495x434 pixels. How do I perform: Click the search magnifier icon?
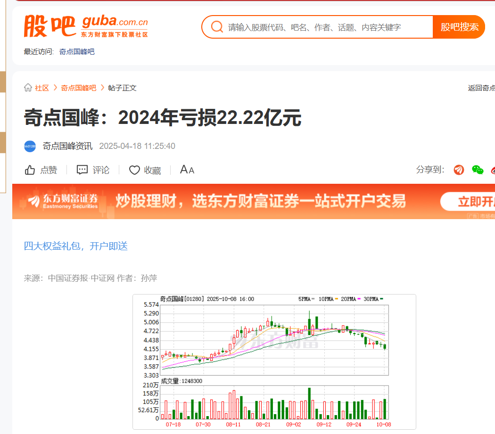coord(217,27)
